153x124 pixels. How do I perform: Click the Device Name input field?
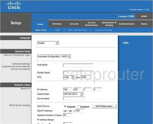74,99
